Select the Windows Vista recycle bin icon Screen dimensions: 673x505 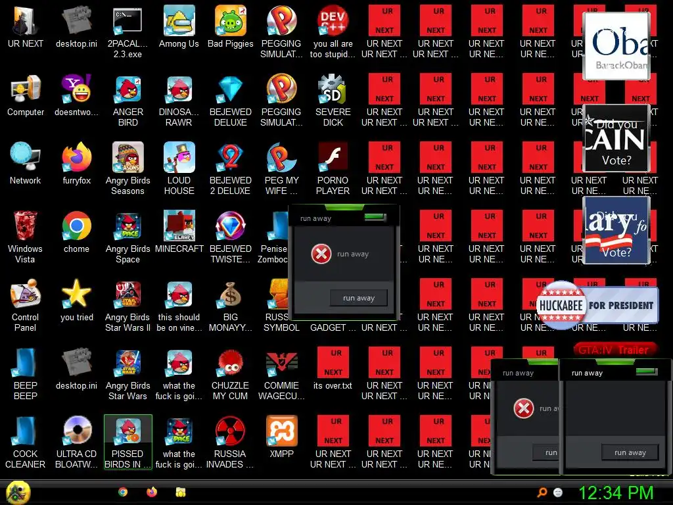click(x=26, y=237)
